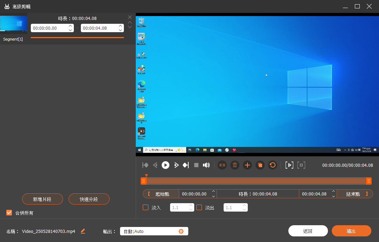Increase Segment[1] end time in list
Viewport: 379px width, 242px height.
coord(120,26)
